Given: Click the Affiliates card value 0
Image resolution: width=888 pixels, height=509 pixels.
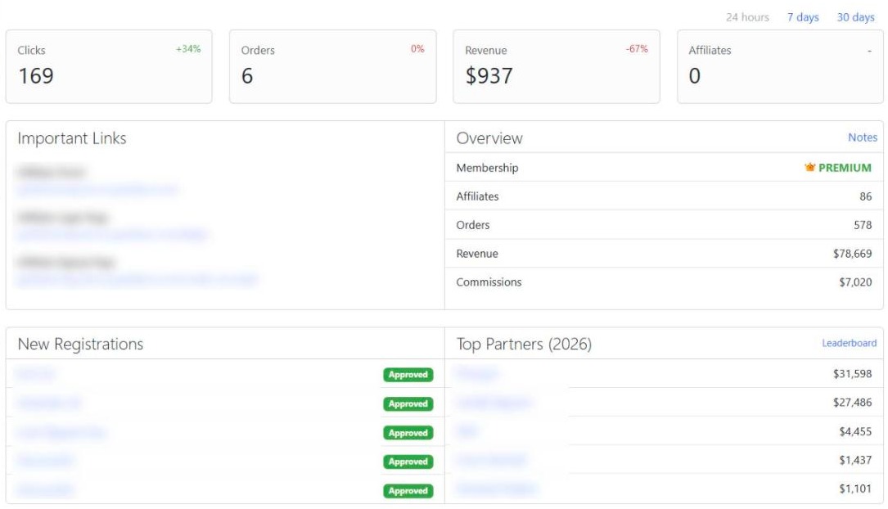Looking at the screenshot, I should point(694,76).
